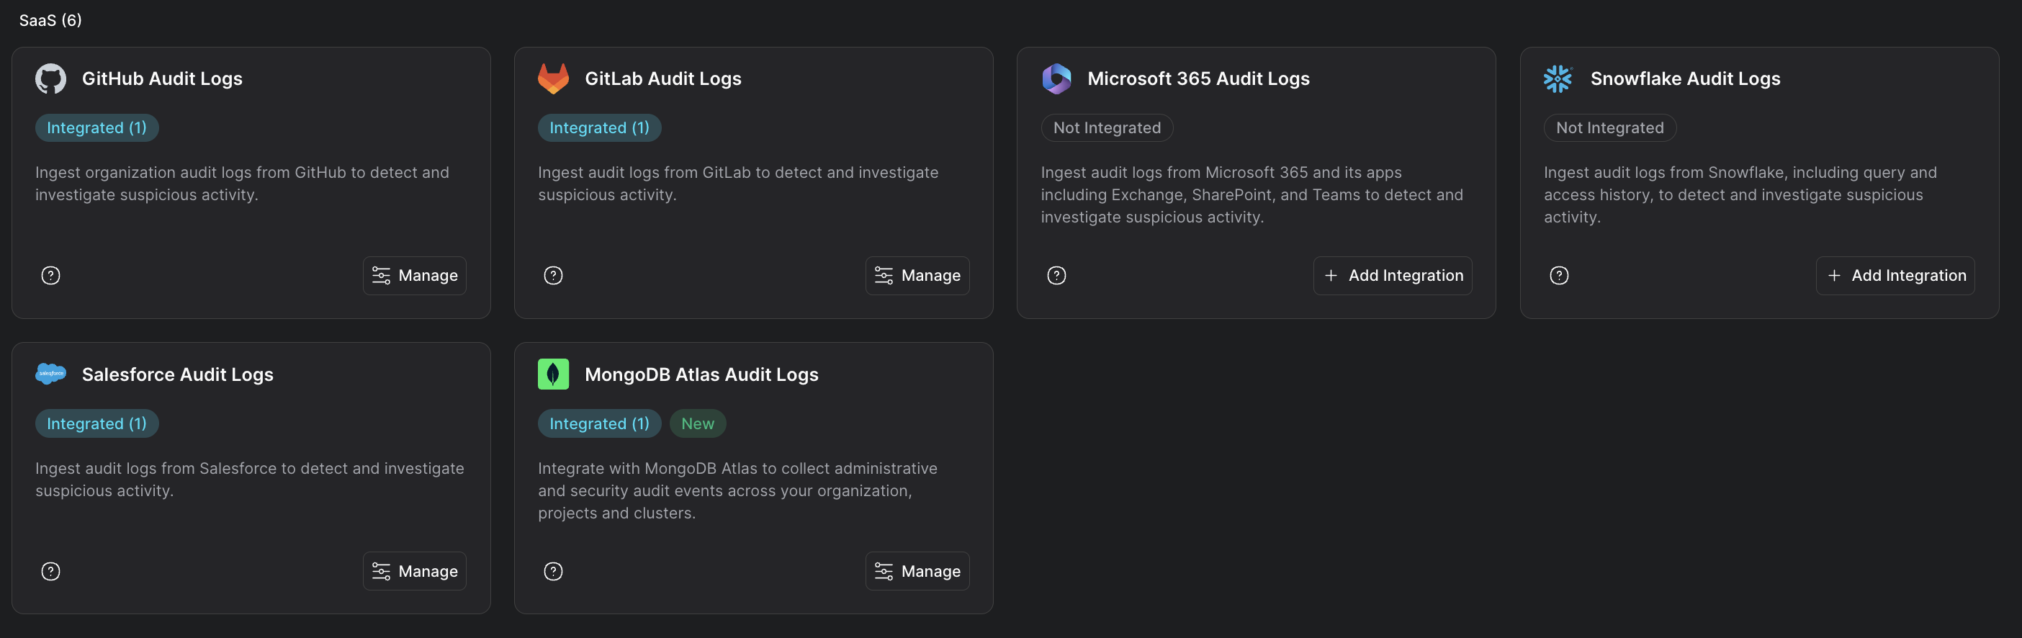Click the MongoDB leaf logo icon
2022x638 pixels.
point(552,374)
